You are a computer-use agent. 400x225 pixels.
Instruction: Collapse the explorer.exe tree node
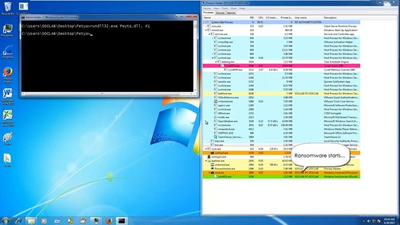tap(206, 161)
